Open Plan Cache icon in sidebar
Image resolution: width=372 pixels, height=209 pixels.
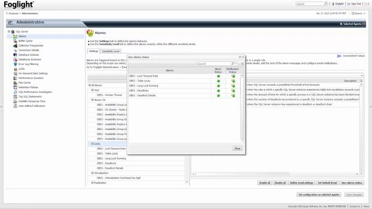(x=15, y=82)
